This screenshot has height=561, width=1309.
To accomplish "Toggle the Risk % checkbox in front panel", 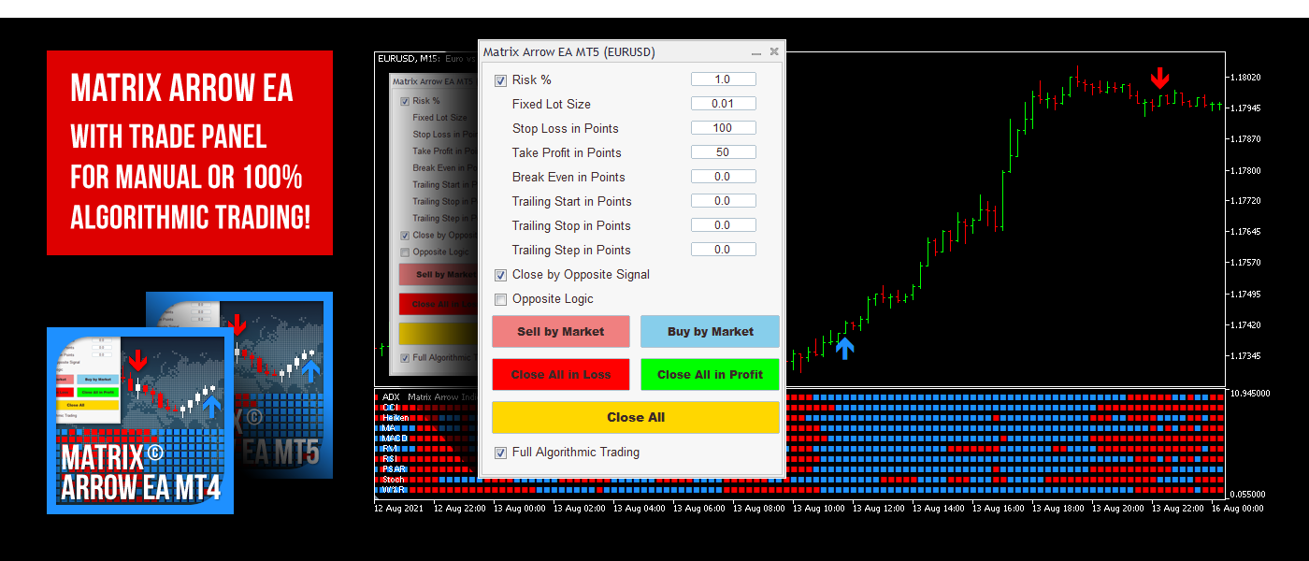I will pos(500,80).
